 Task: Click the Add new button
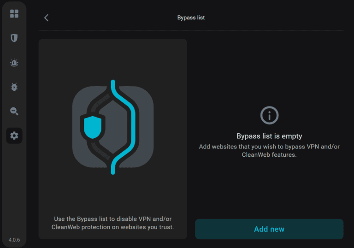tap(269, 229)
